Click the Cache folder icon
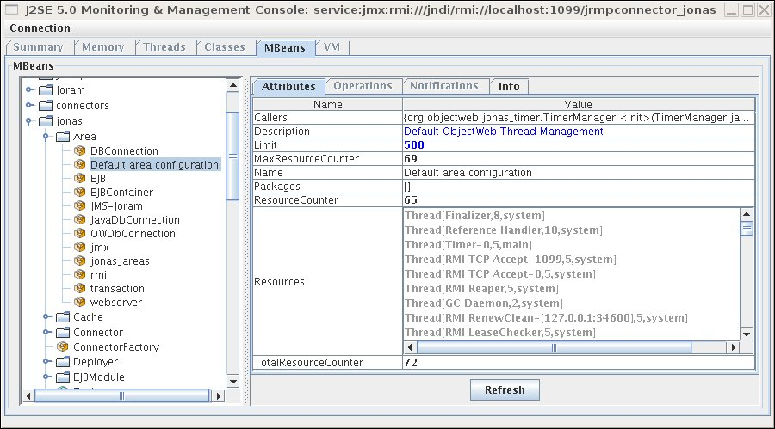The image size is (775, 429). pos(63,317)
